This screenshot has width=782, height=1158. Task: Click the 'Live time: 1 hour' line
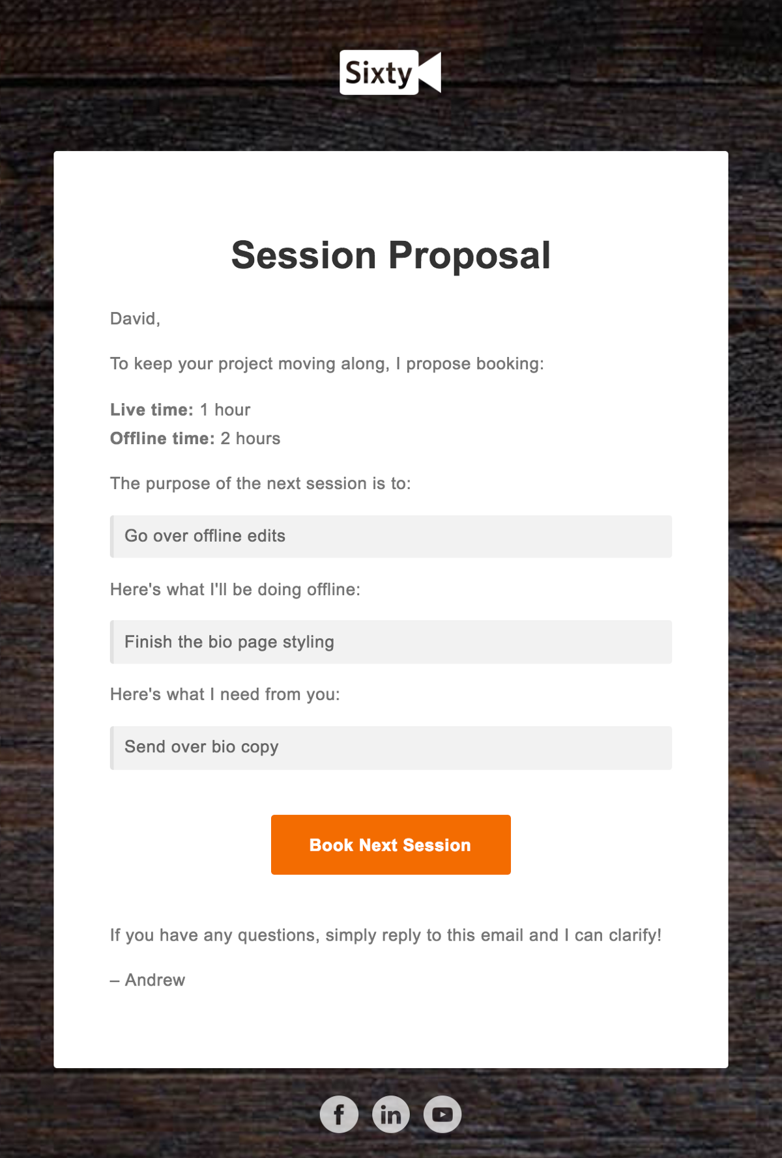coord(181,410)
